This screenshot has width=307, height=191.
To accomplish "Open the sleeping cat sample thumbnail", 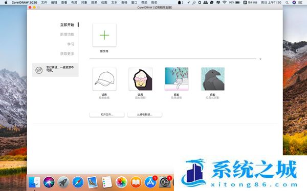I will (x=177, y=79).
